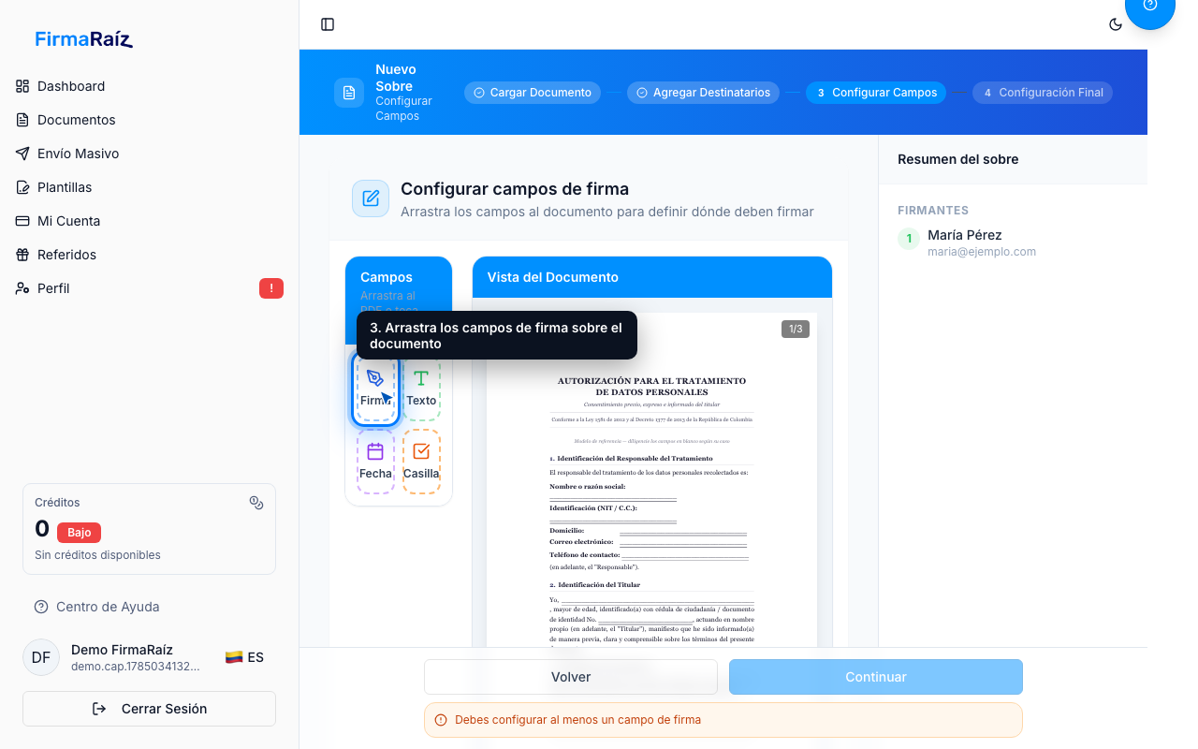Image resolution: width=1198 pixels, height=749 pixels.
Task: Select the Firma signature field
Action: [375, 388]
